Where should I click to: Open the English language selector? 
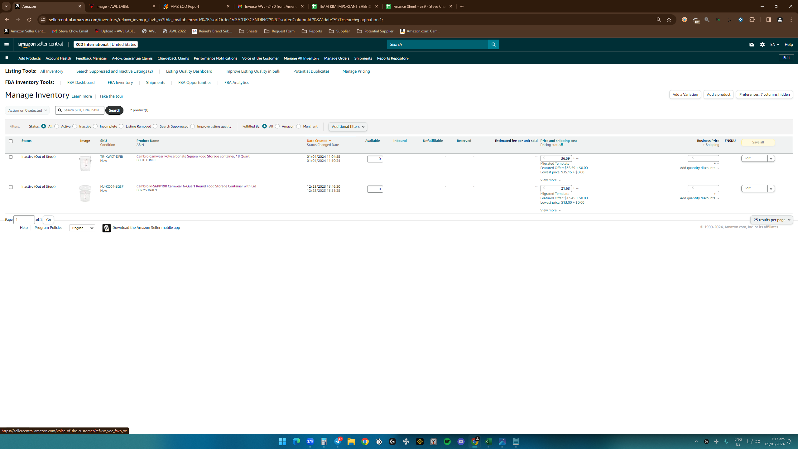coord(82,228)
